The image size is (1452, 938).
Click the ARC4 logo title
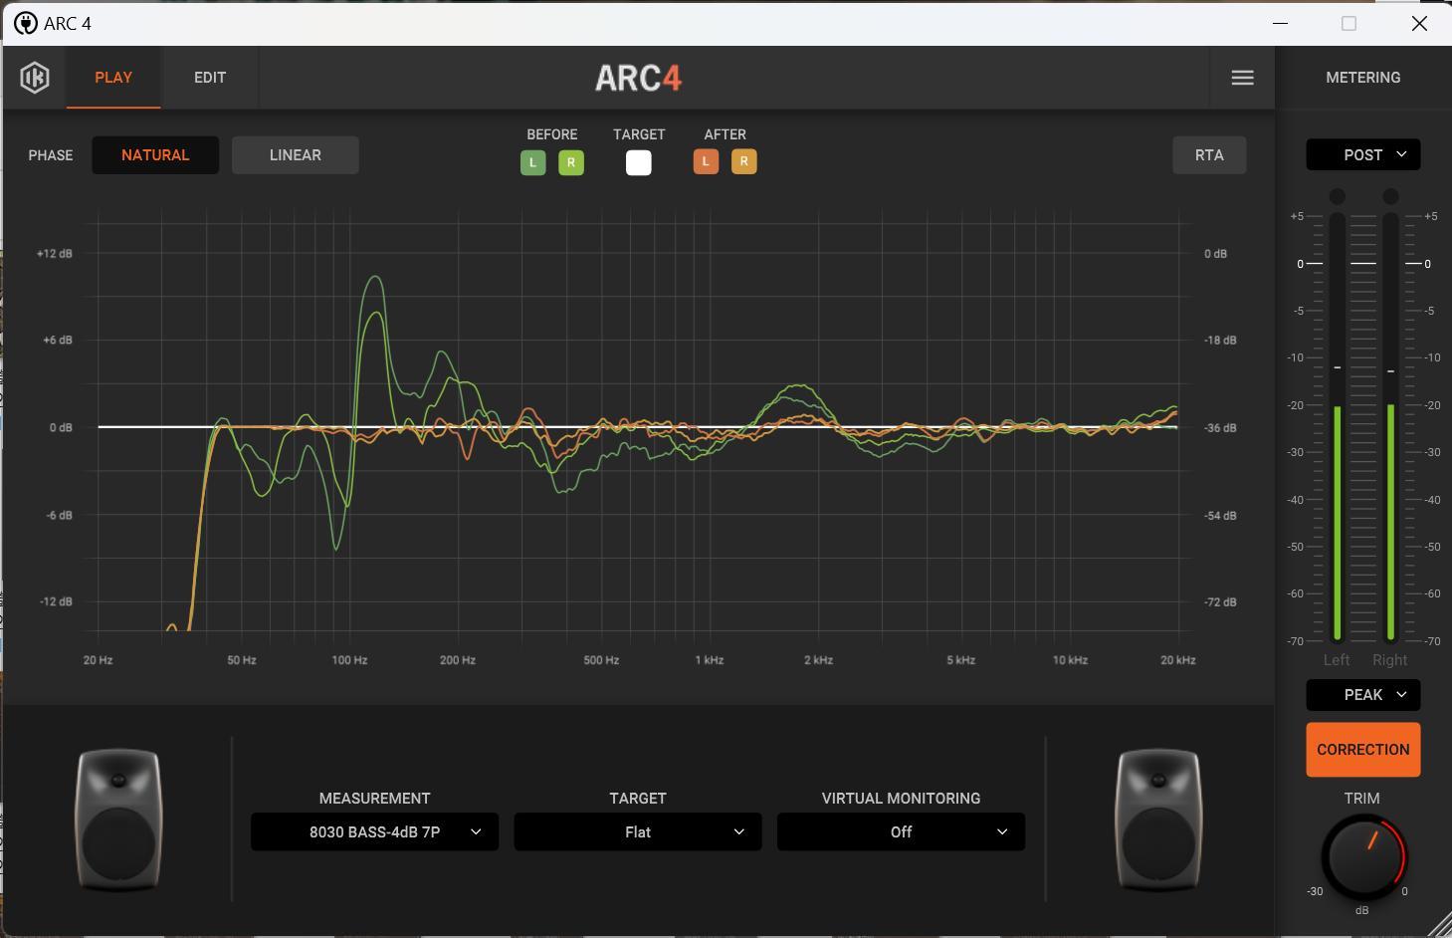(x=639, y=78)
